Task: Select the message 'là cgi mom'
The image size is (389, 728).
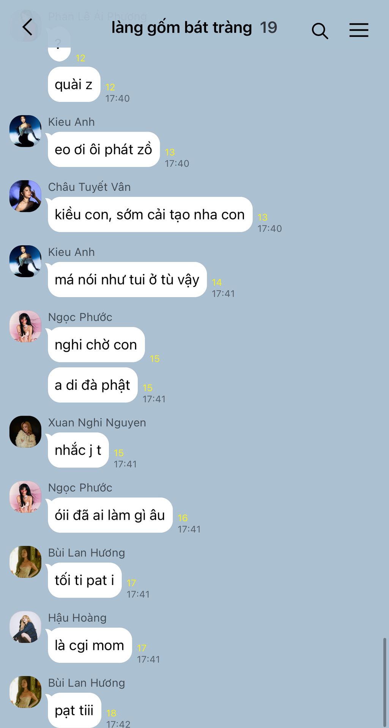Action: [x=90, y=645]
